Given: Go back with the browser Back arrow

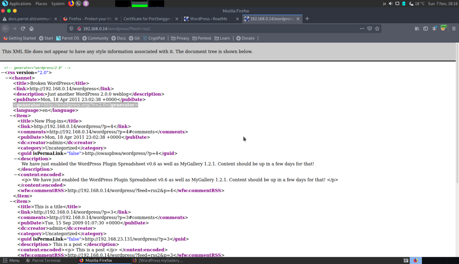Looking at the screenshot, I should coord(5,29).
